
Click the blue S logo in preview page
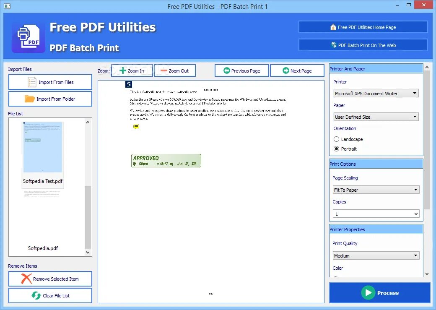128,84
